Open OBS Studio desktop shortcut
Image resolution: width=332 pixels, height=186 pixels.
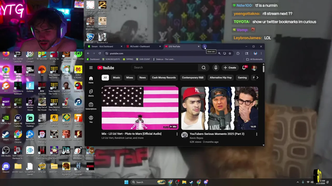(6, 152)
